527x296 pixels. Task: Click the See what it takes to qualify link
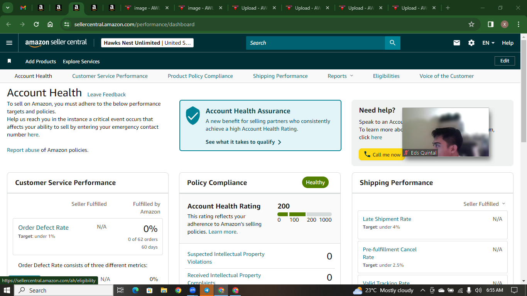pos(243,142)
